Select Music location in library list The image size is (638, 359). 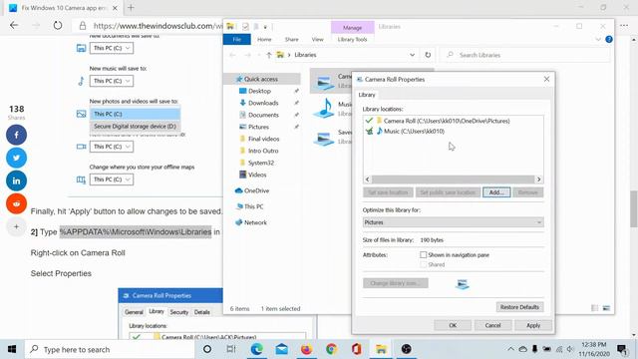pyautogui.click(x=415, y=131)
